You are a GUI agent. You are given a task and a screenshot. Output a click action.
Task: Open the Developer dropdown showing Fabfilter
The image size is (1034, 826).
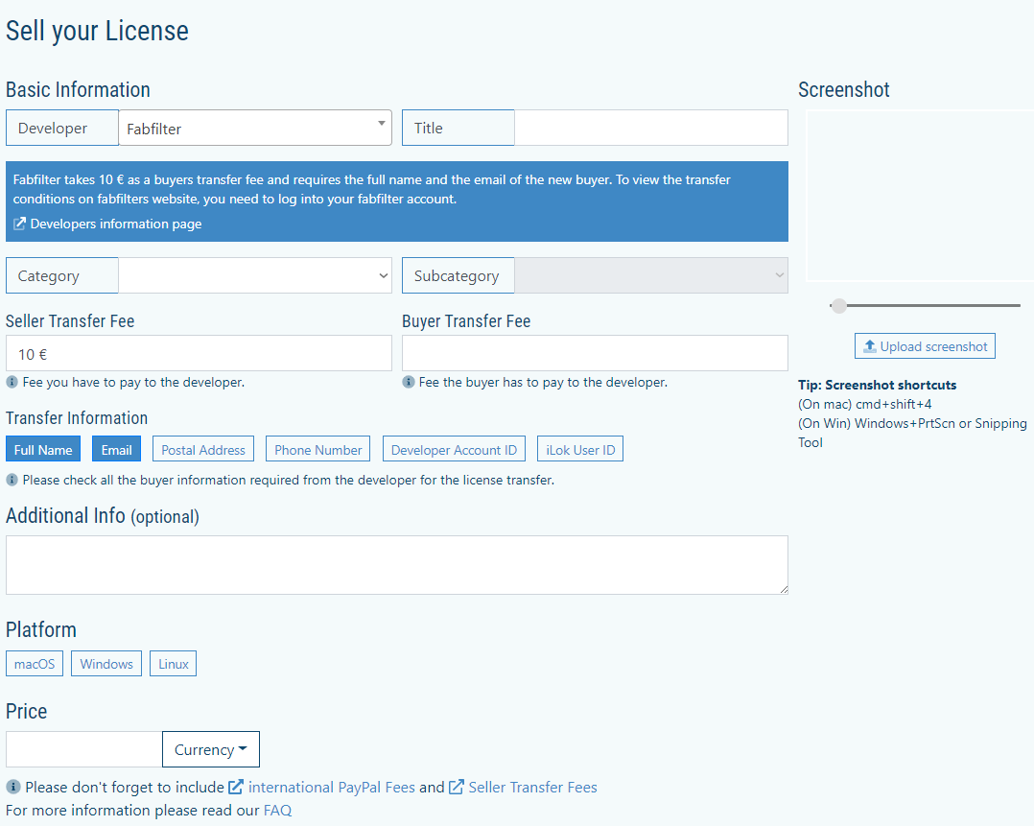point(255,128)
